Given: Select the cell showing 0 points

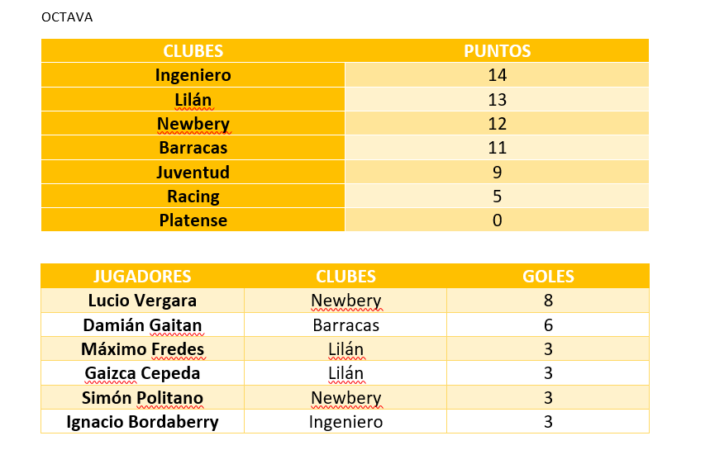Looking at the screenshot, I should point(497,220).
